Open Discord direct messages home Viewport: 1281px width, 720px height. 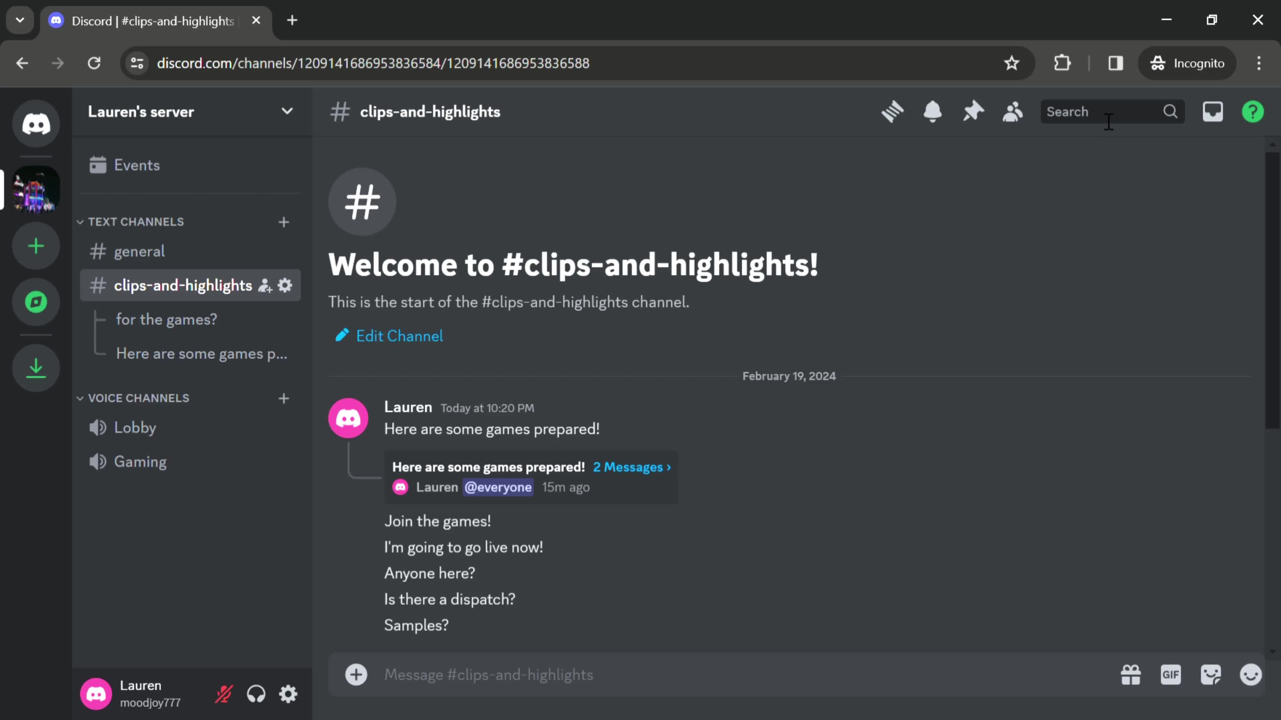click(x=36, y=124)
